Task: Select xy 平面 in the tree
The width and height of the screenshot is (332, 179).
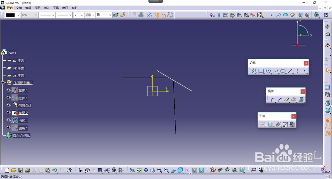Action: click(19, 61)
